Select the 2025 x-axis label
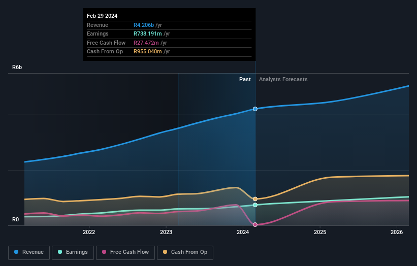Image resolution: width=417 pixels, height=266 pixels. 320,232
